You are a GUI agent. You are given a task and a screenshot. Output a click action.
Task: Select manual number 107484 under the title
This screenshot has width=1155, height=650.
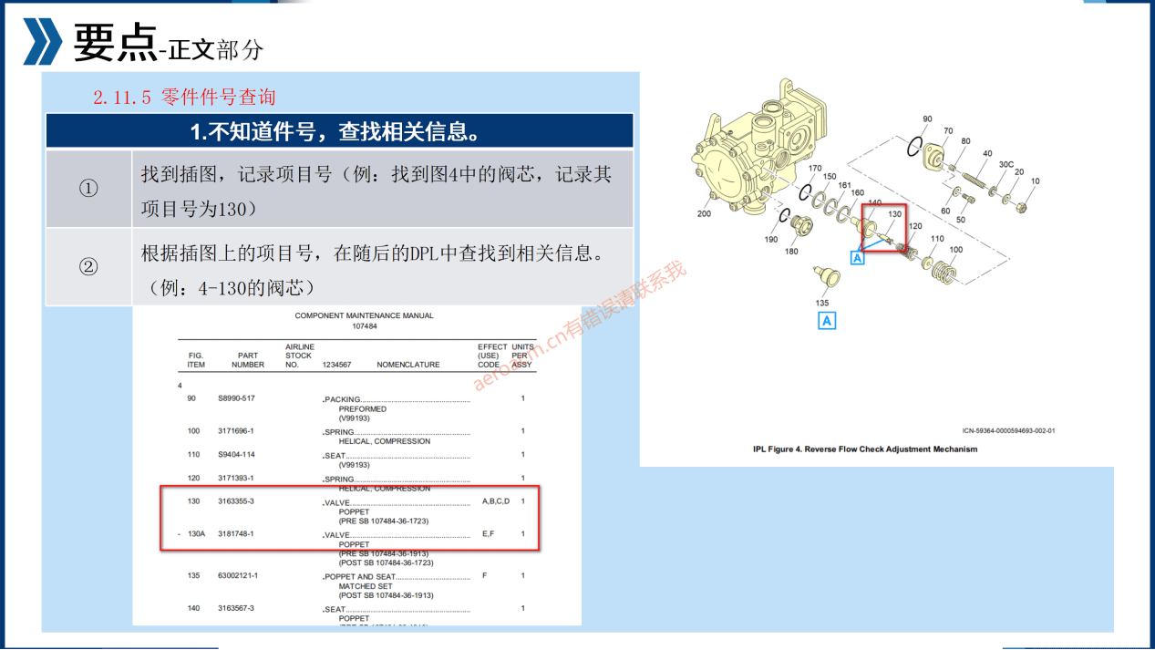click(x=365, y=326)
